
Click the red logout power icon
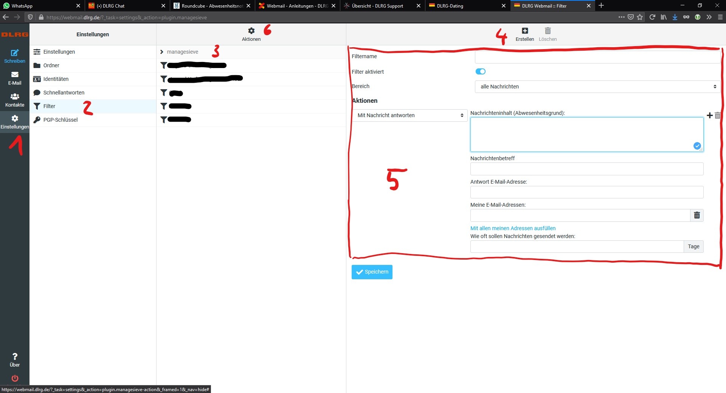tap(15, 378)
